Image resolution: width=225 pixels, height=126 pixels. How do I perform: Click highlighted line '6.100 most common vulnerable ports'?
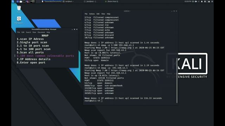pos(45,56)
